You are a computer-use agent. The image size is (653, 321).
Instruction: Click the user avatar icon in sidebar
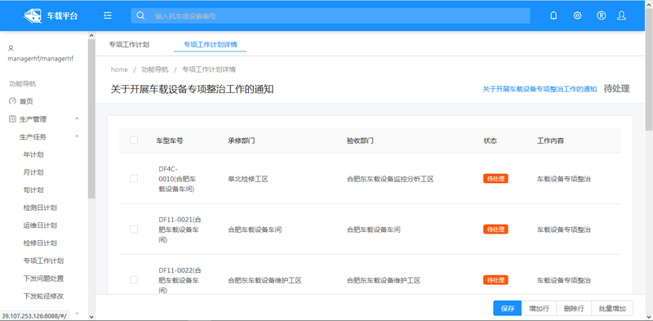(11, 48)
